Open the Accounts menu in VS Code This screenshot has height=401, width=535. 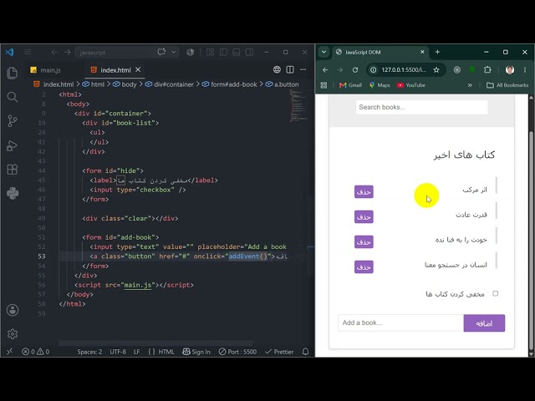coord(13,310)
